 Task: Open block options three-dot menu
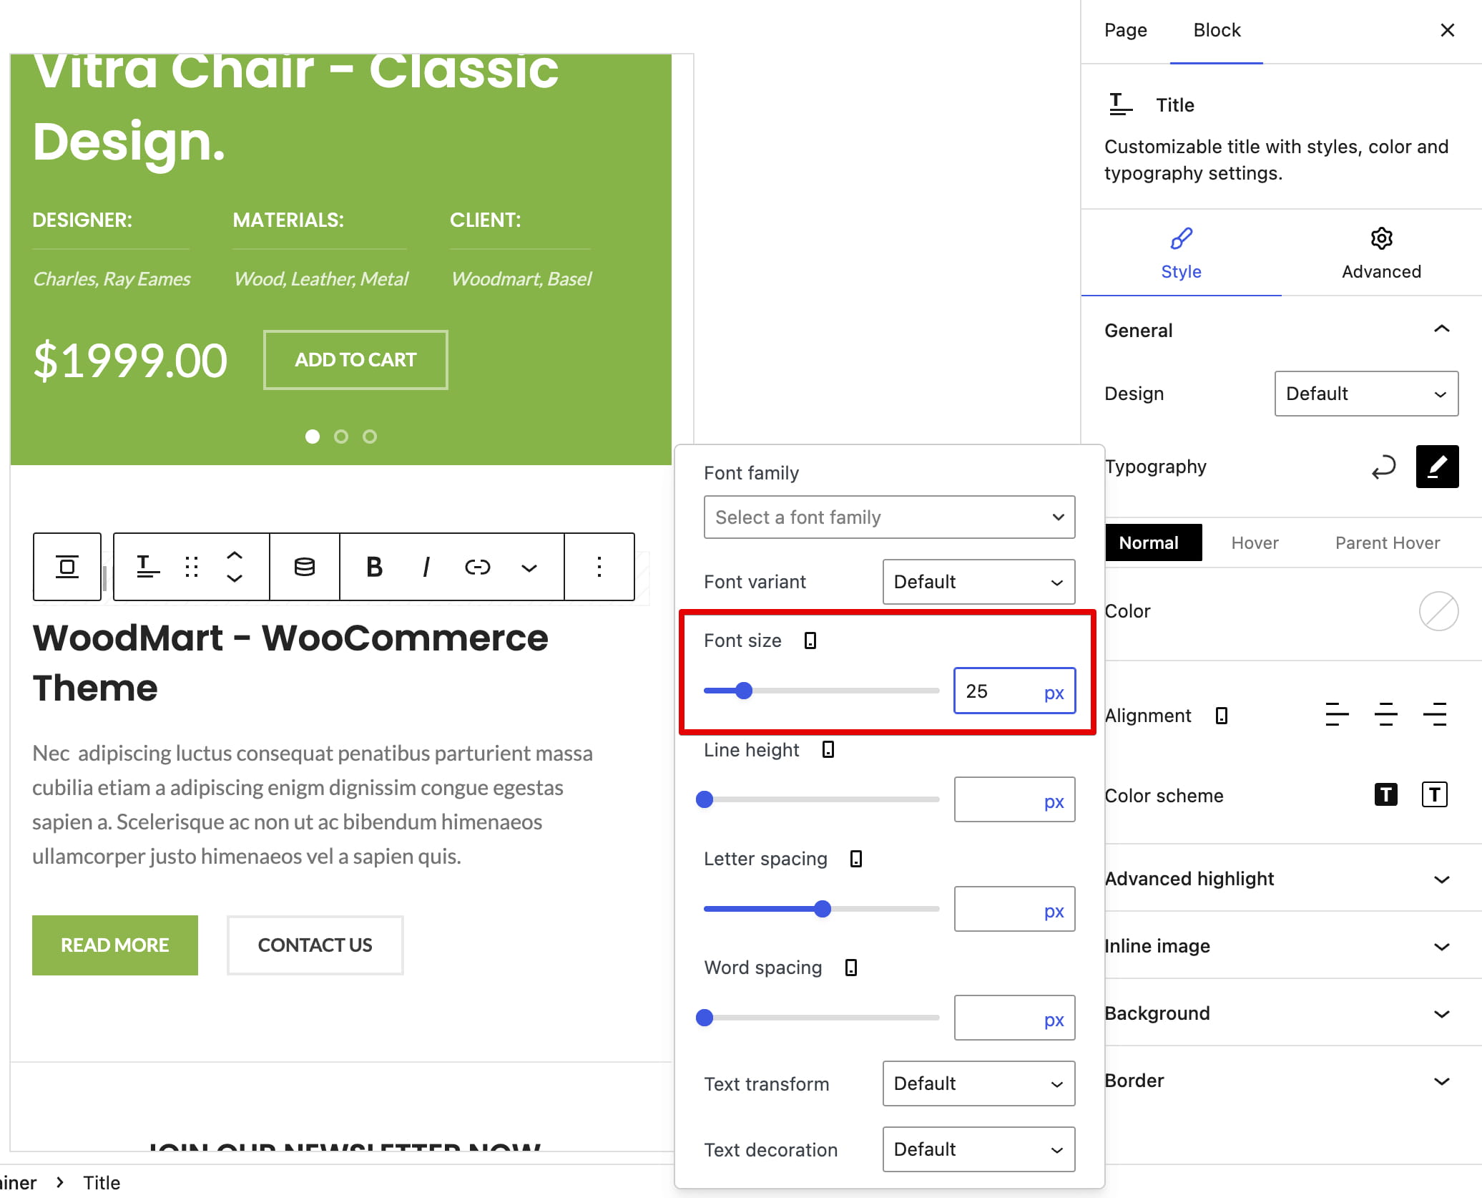point(599,567)
